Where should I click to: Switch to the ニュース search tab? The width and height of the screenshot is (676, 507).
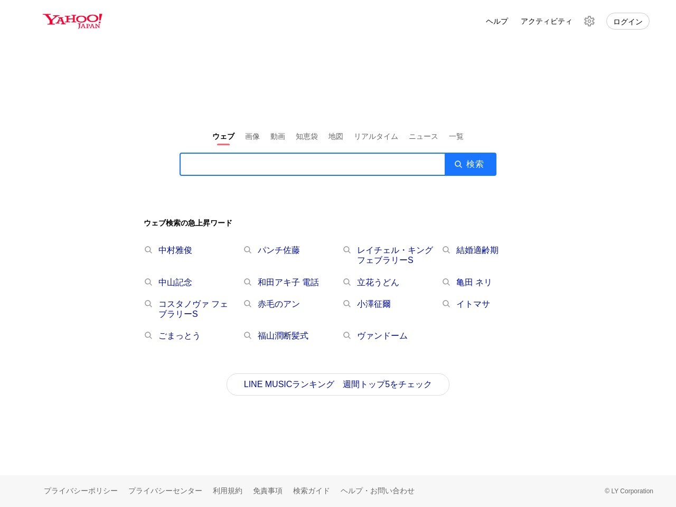coord(424,136)
